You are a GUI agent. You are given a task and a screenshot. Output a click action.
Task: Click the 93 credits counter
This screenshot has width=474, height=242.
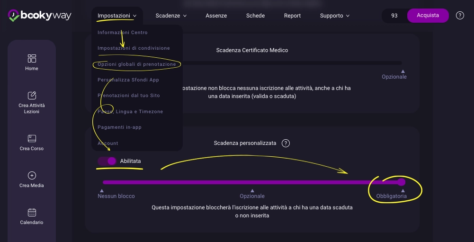[x=394, y=16]
